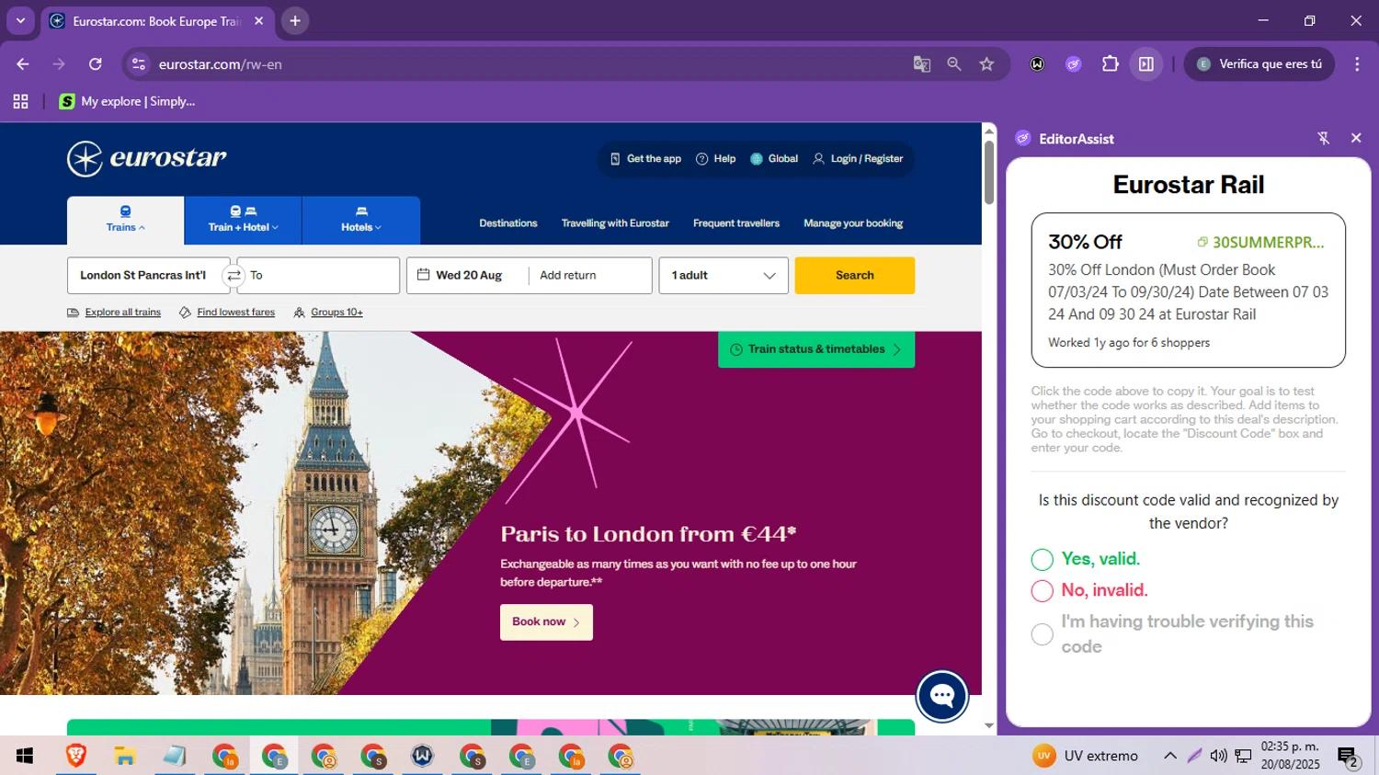Open the Extensions puzzle icon
Viewport: 1379px width, 775px height.
coord(1111,64)
